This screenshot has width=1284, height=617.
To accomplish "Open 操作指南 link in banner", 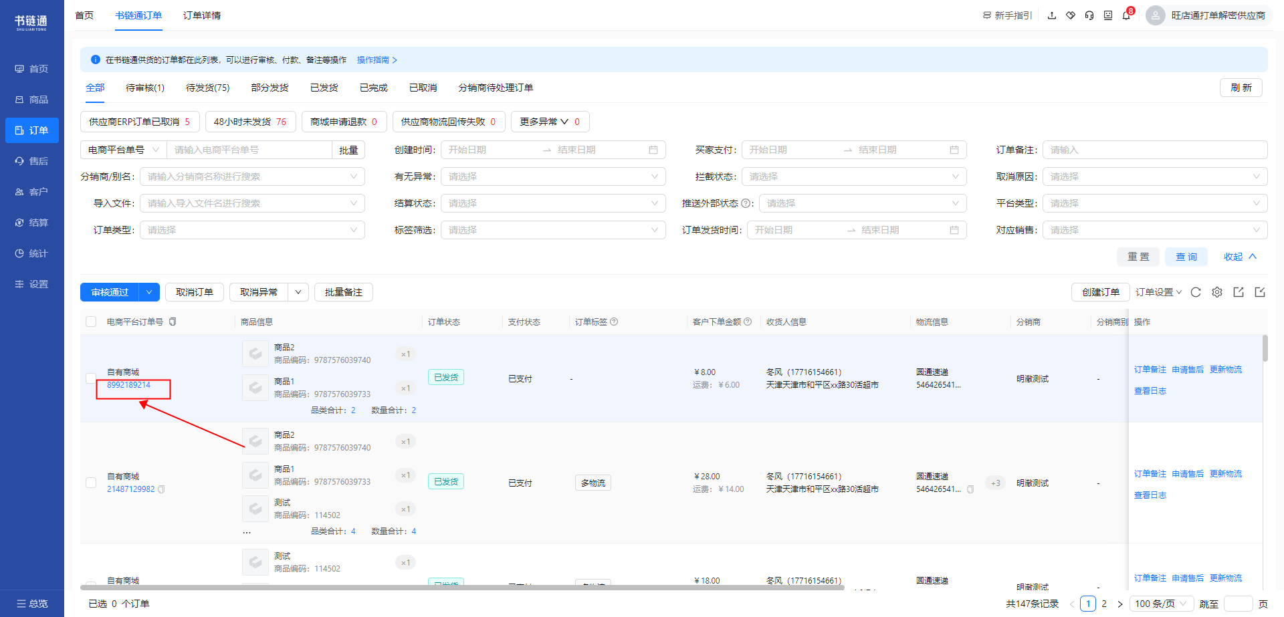I will (377, 59).
